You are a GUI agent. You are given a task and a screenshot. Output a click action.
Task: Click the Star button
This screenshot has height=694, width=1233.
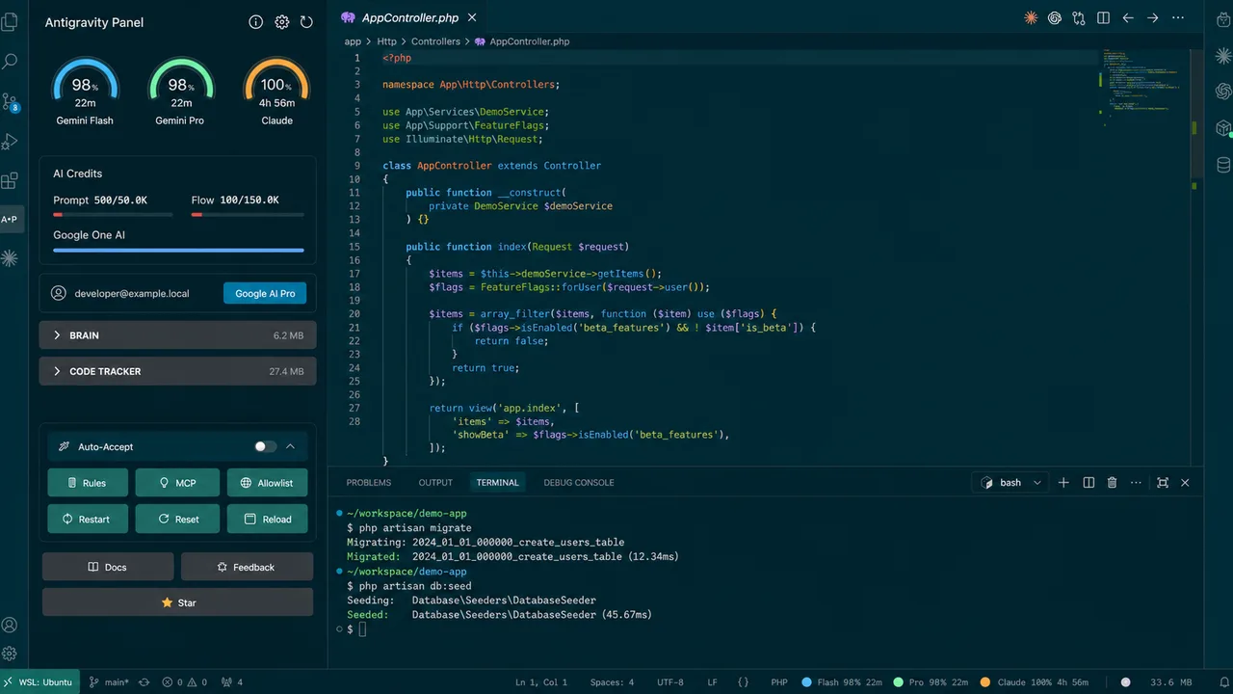[177, 602]
